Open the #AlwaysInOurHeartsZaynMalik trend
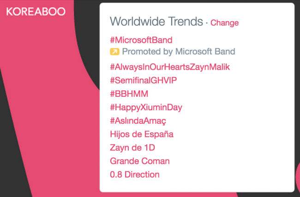 click(170, 67)
